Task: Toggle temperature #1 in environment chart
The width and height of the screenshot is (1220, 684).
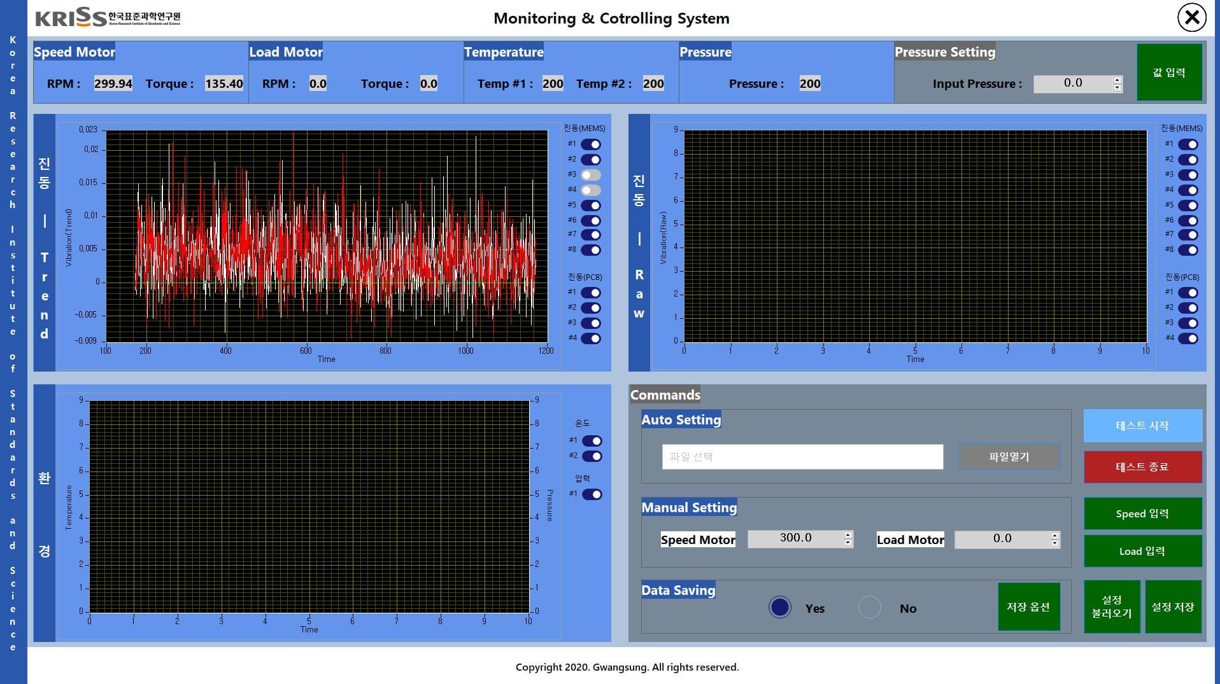Action: 592,441
